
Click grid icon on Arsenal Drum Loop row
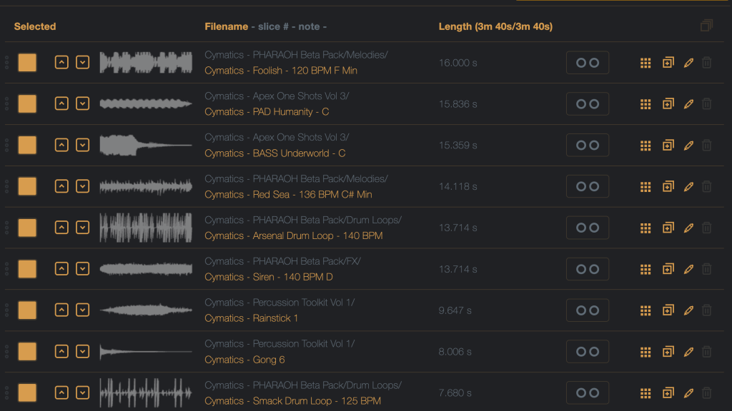(x=646, y=228)
